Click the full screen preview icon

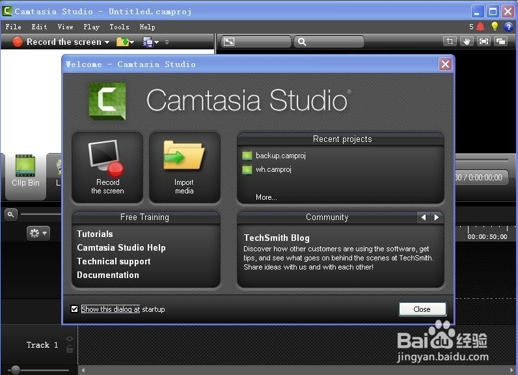(484, 42)
